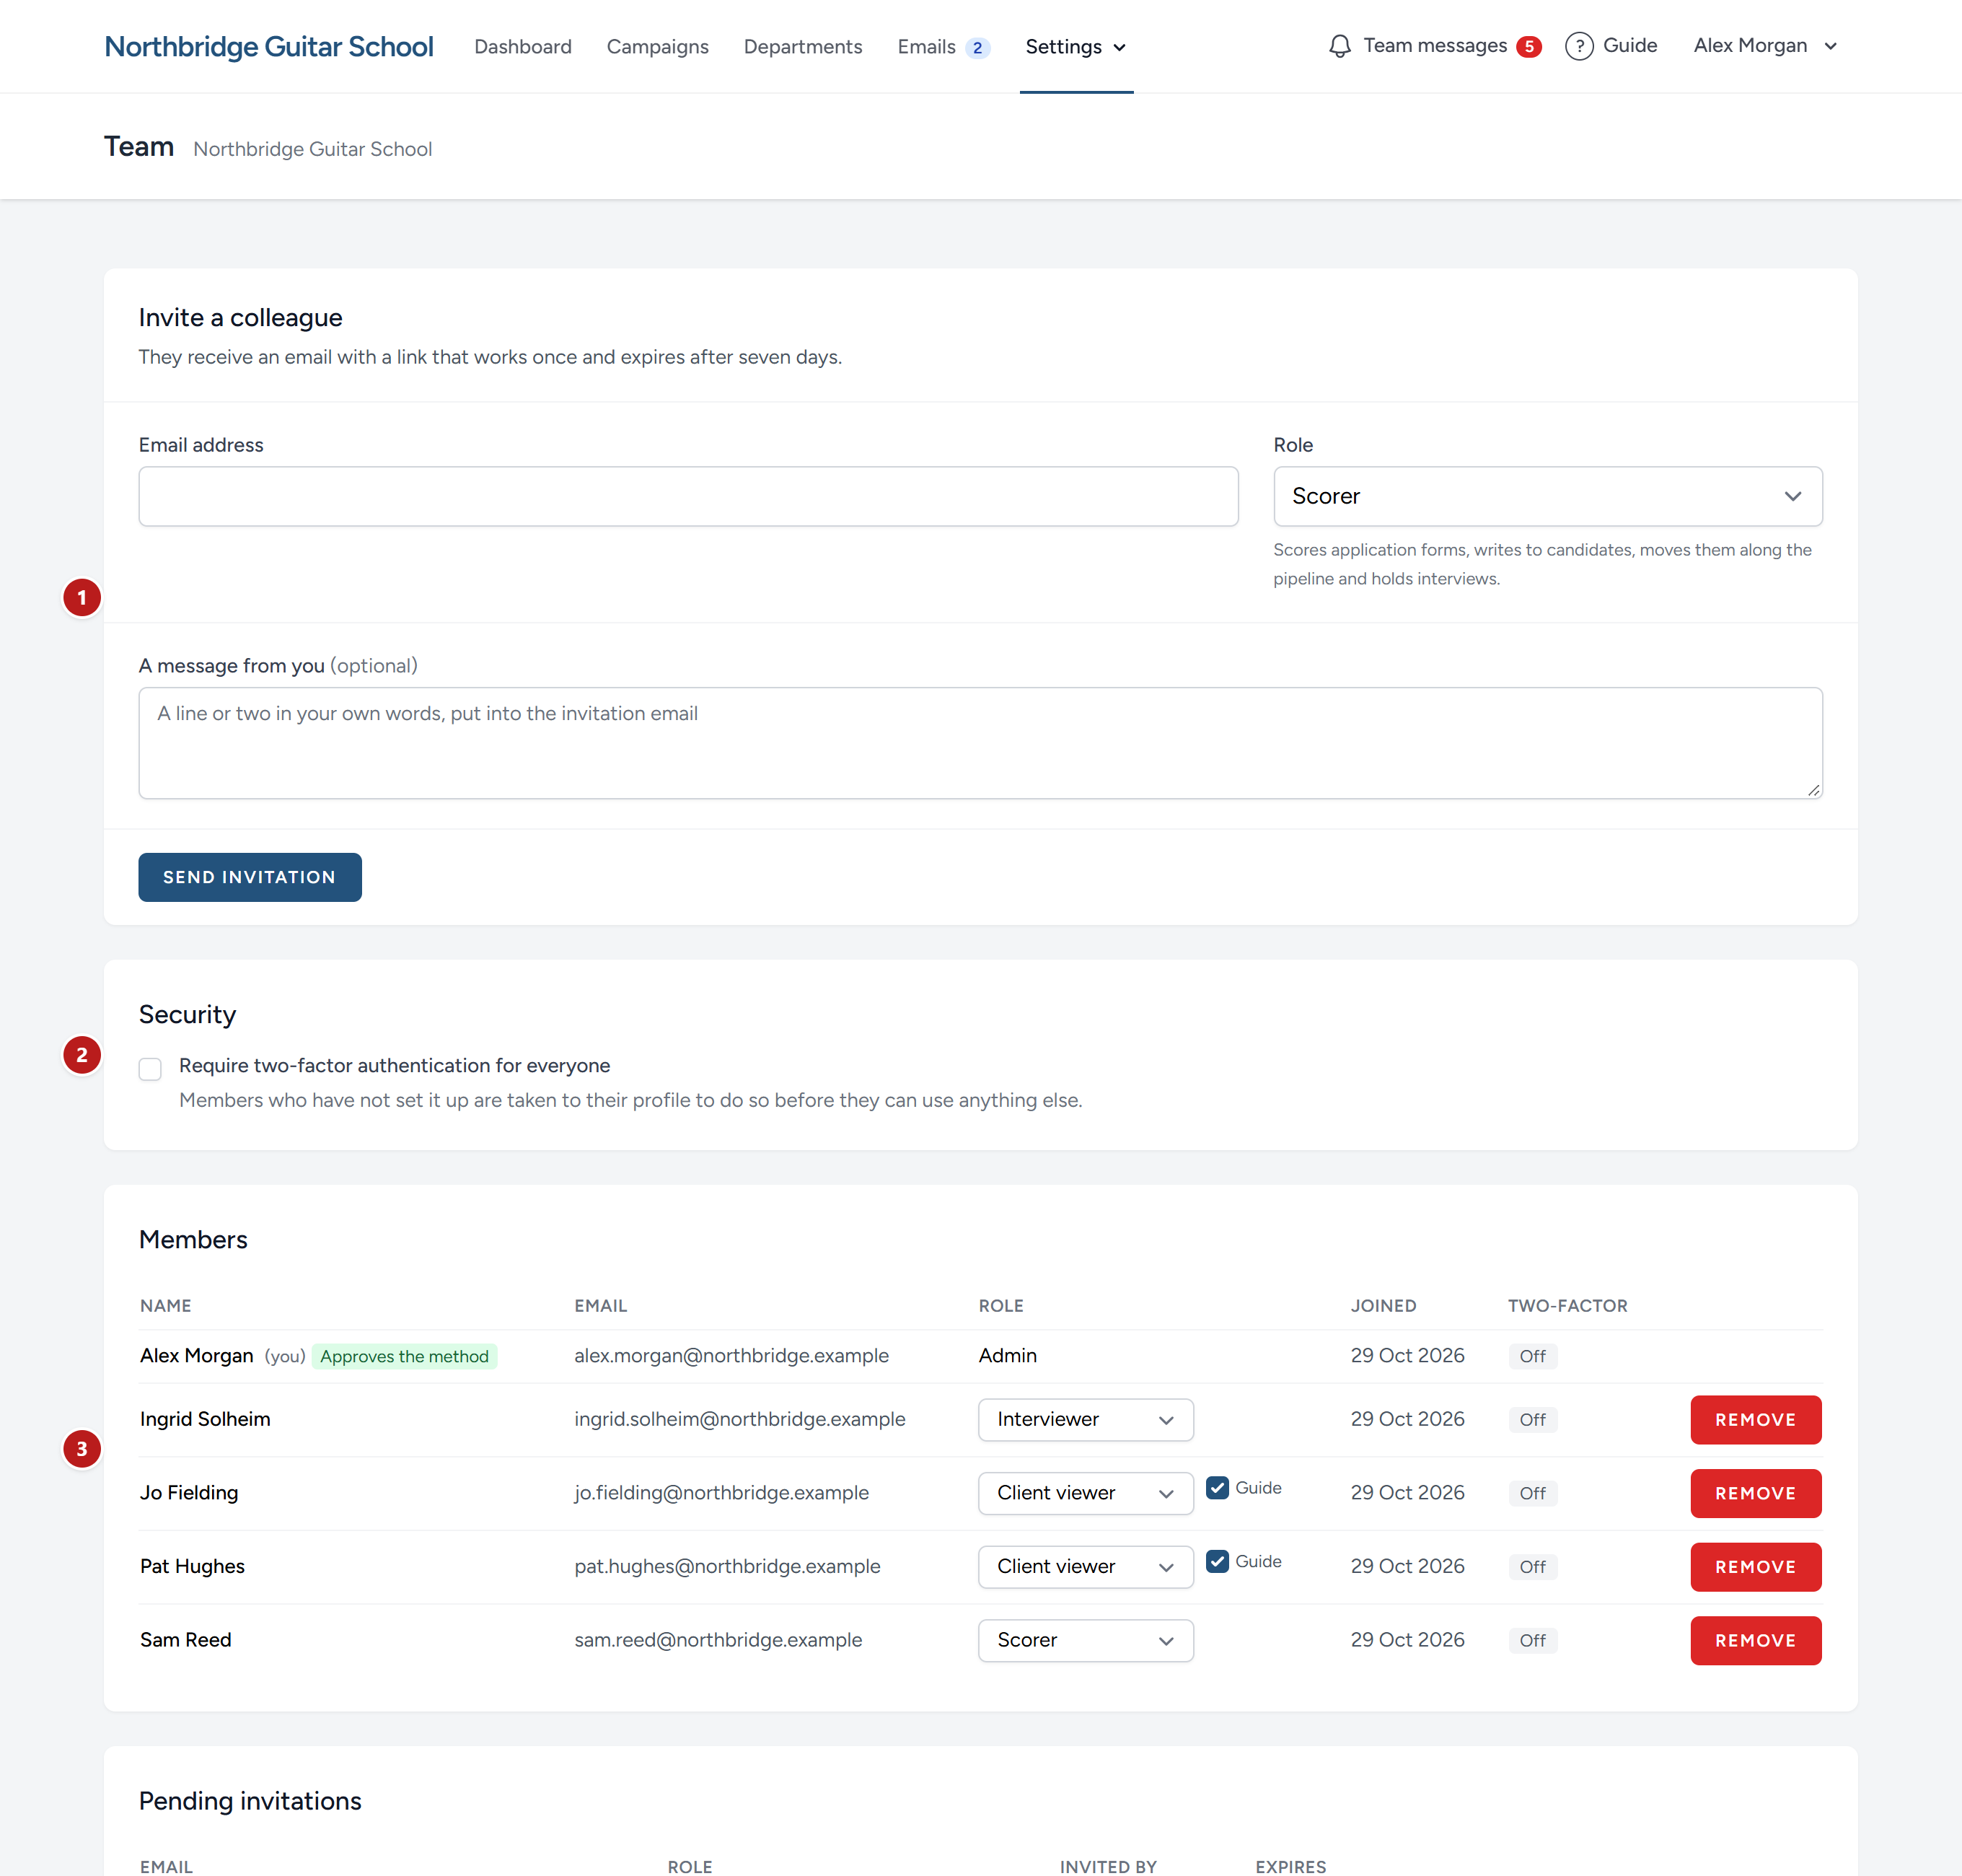
Task: Click sam.reed@northbridge.example email cell
Action: click(718, 1640)
